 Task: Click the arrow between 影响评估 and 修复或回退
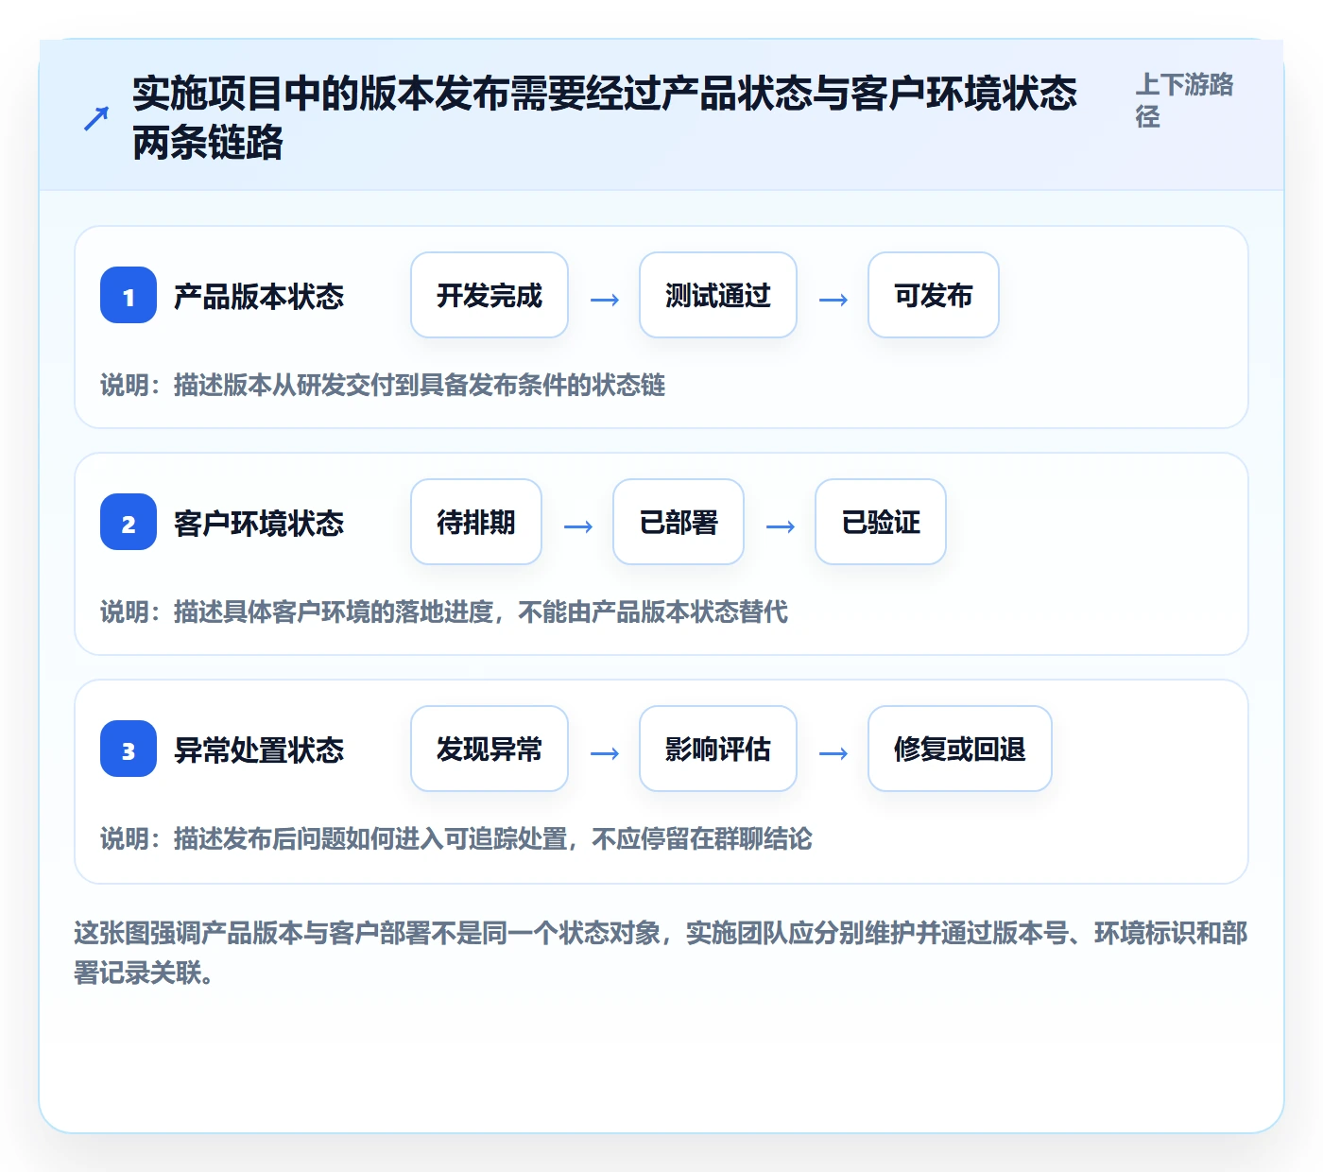tap(833, 753)
